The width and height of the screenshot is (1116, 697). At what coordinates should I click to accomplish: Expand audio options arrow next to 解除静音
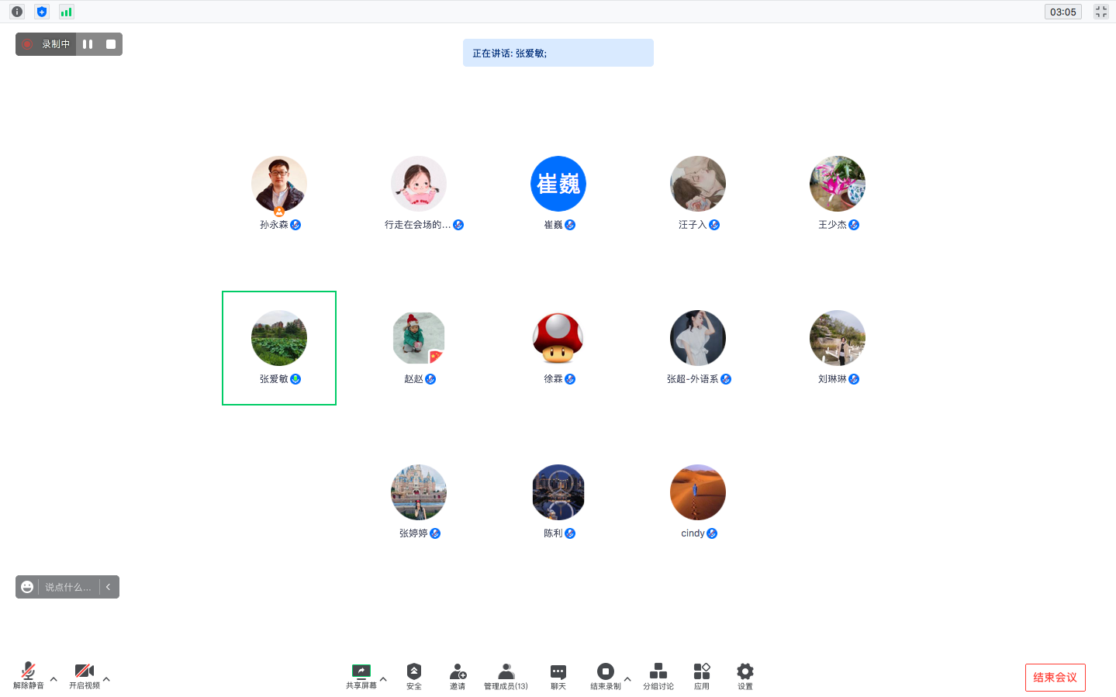(x=54, y=679)
